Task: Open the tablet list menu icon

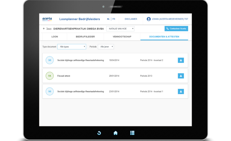Action: [132, 133]
